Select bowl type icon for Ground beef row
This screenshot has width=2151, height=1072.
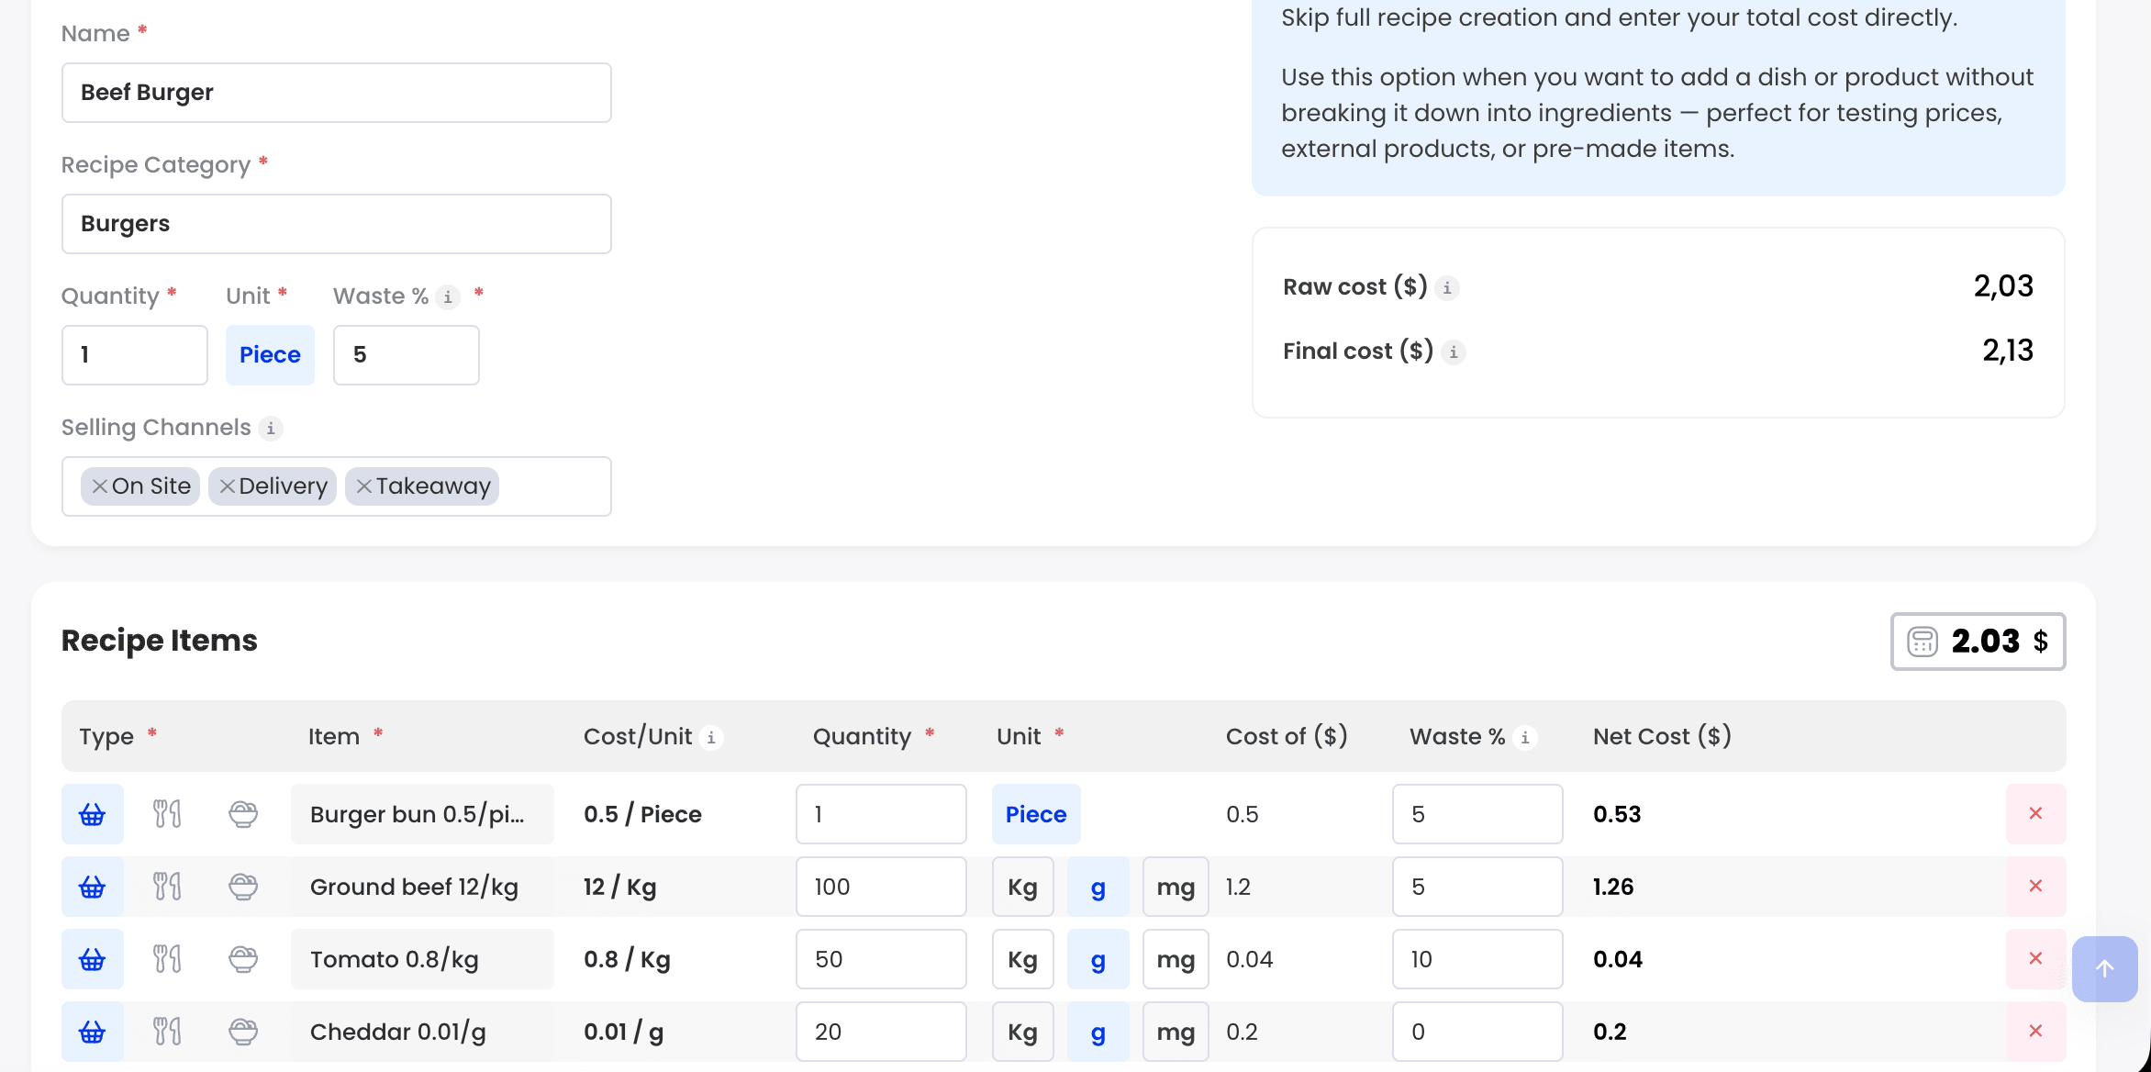pos(243,887)
